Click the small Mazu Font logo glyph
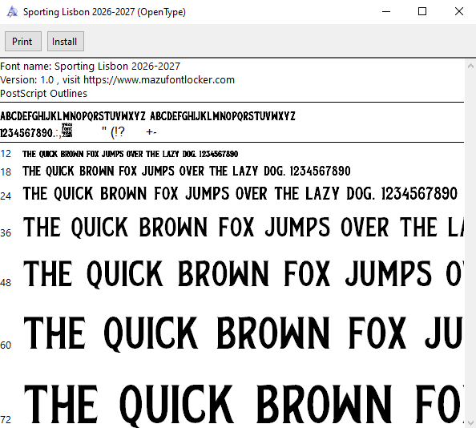The height and width of the screenshot is (428, 476). pos(67,130)
